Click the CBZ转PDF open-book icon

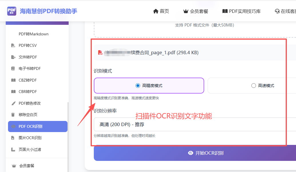coord(13,80)
